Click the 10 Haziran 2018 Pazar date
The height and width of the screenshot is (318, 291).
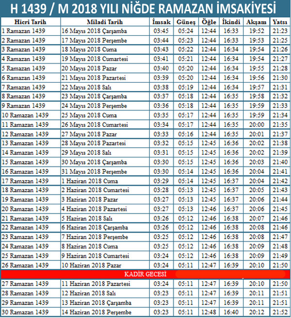point(83,265)
